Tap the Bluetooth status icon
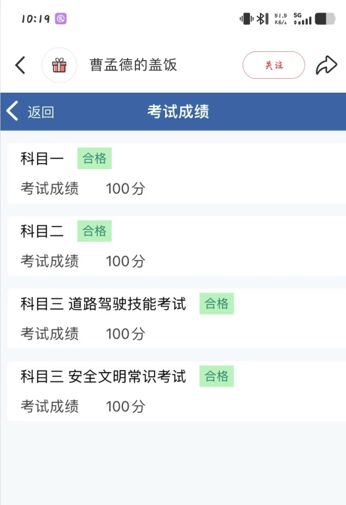 click(262, 18)
